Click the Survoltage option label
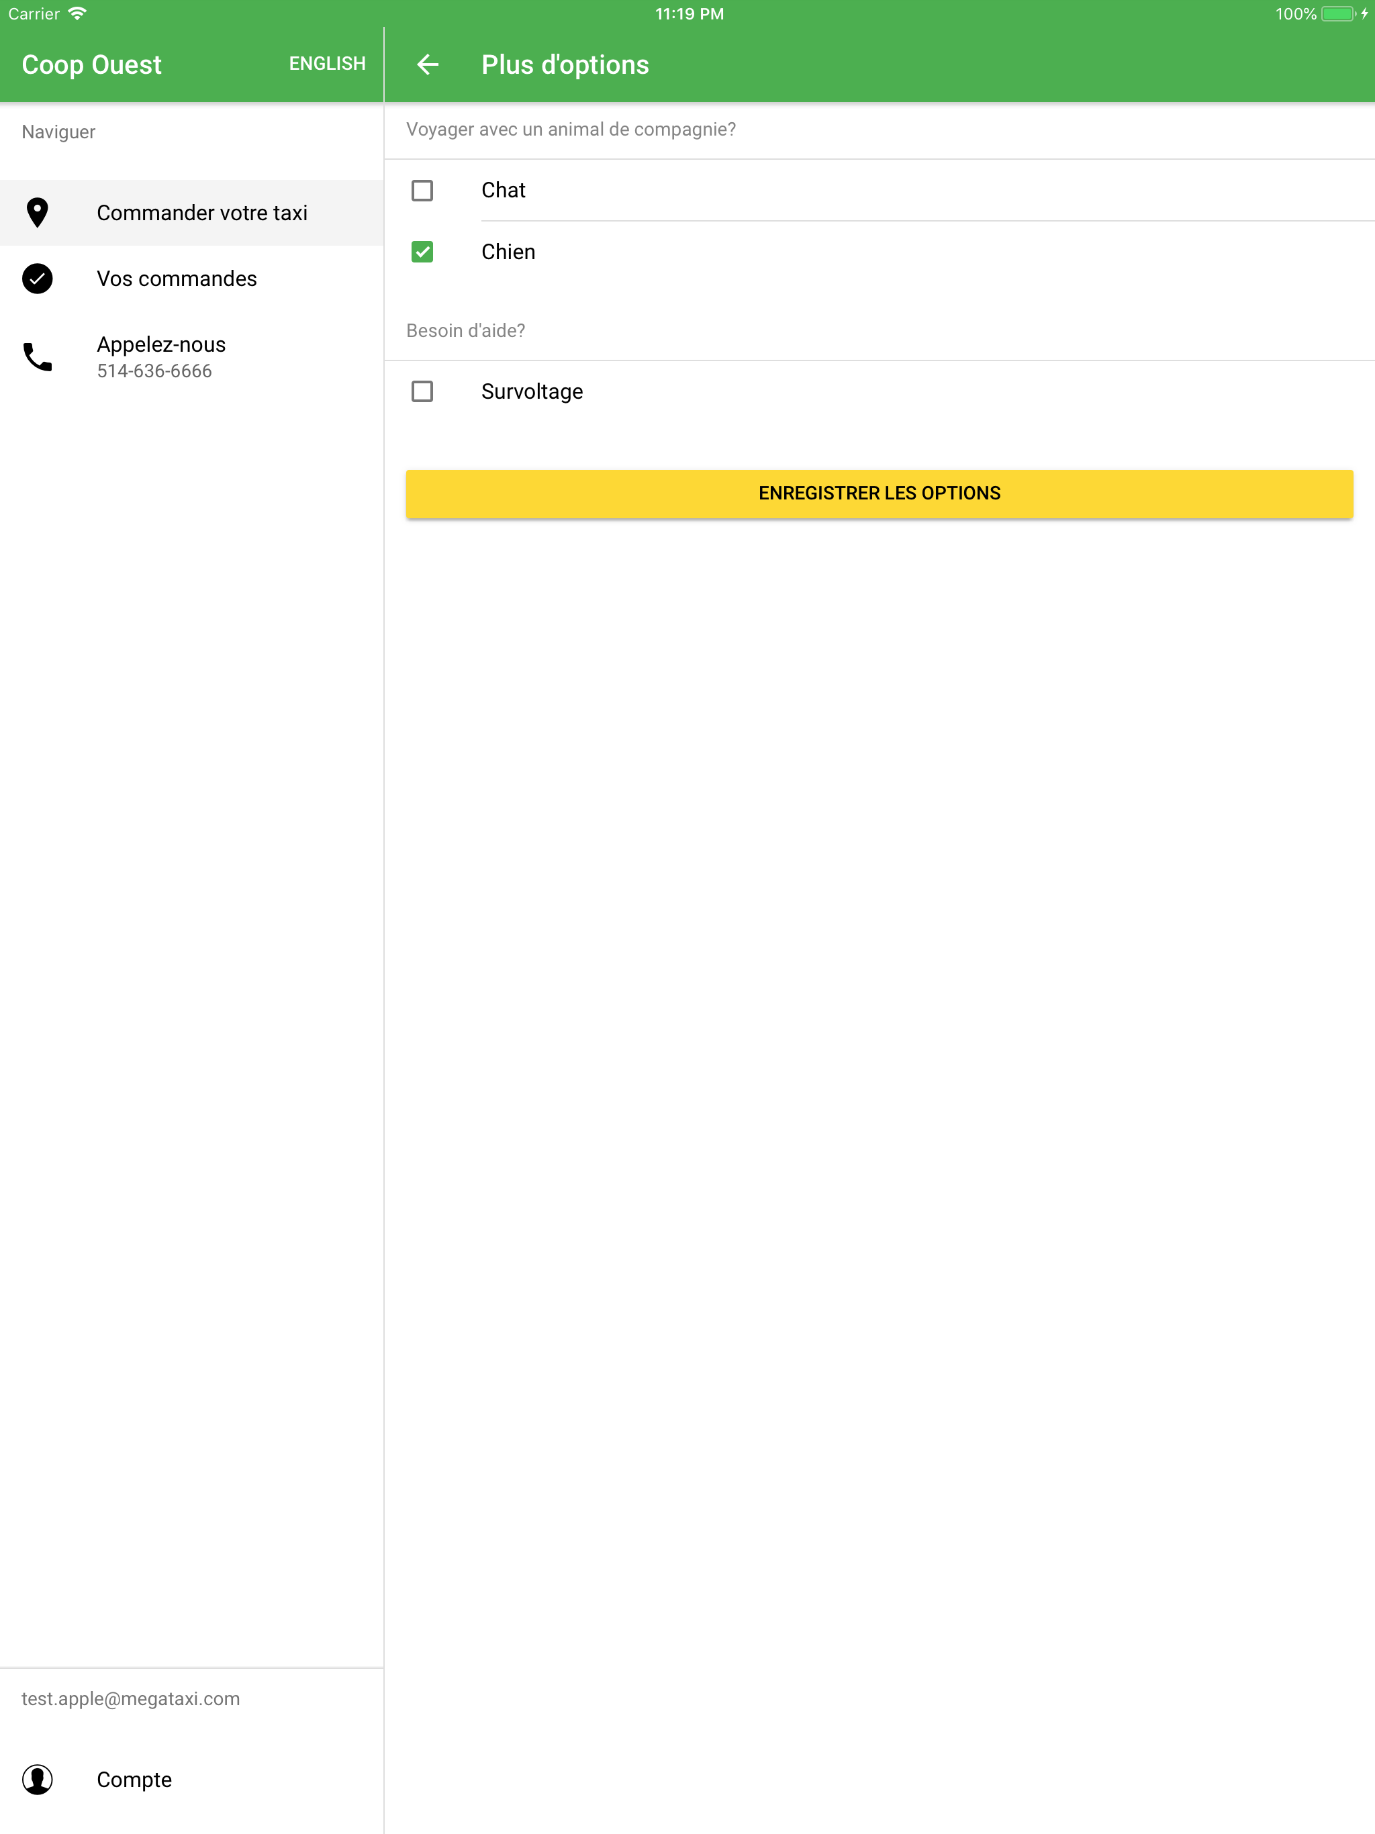 coord(532,391)
